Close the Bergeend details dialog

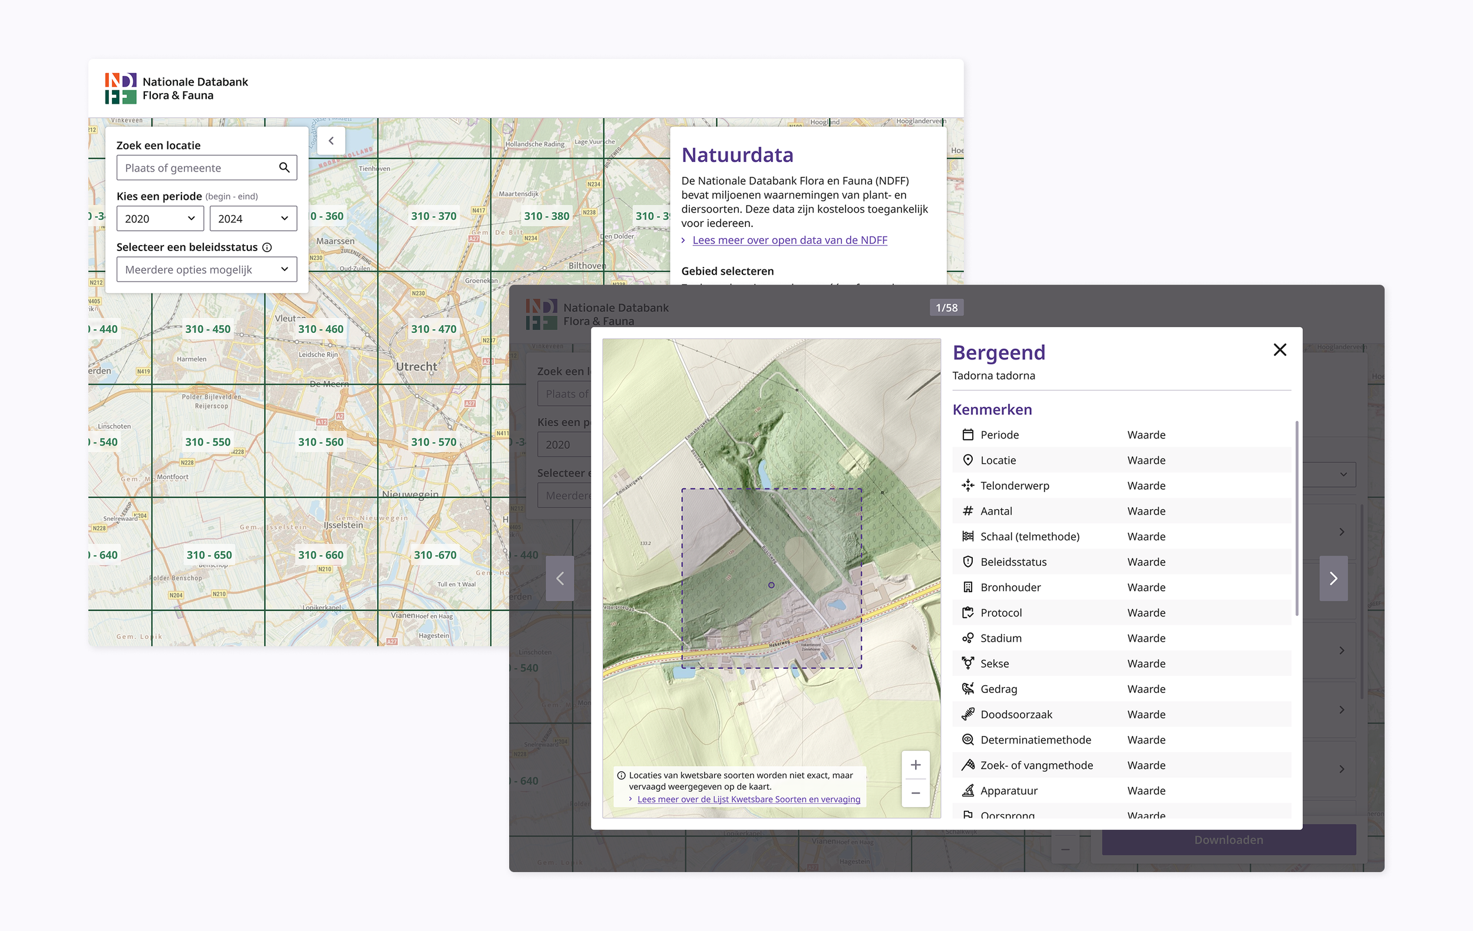click(1280, 350)
